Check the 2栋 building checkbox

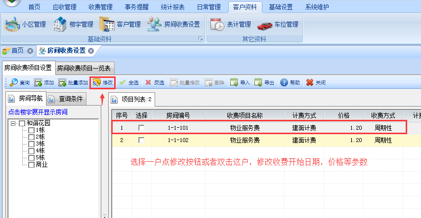pyautogui.click(x=31, y=137)
